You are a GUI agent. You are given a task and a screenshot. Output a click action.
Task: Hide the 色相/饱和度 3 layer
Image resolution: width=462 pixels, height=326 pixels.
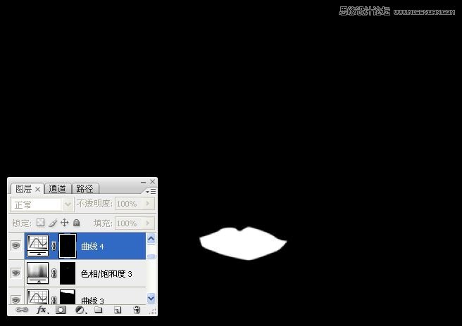point(16,273)
